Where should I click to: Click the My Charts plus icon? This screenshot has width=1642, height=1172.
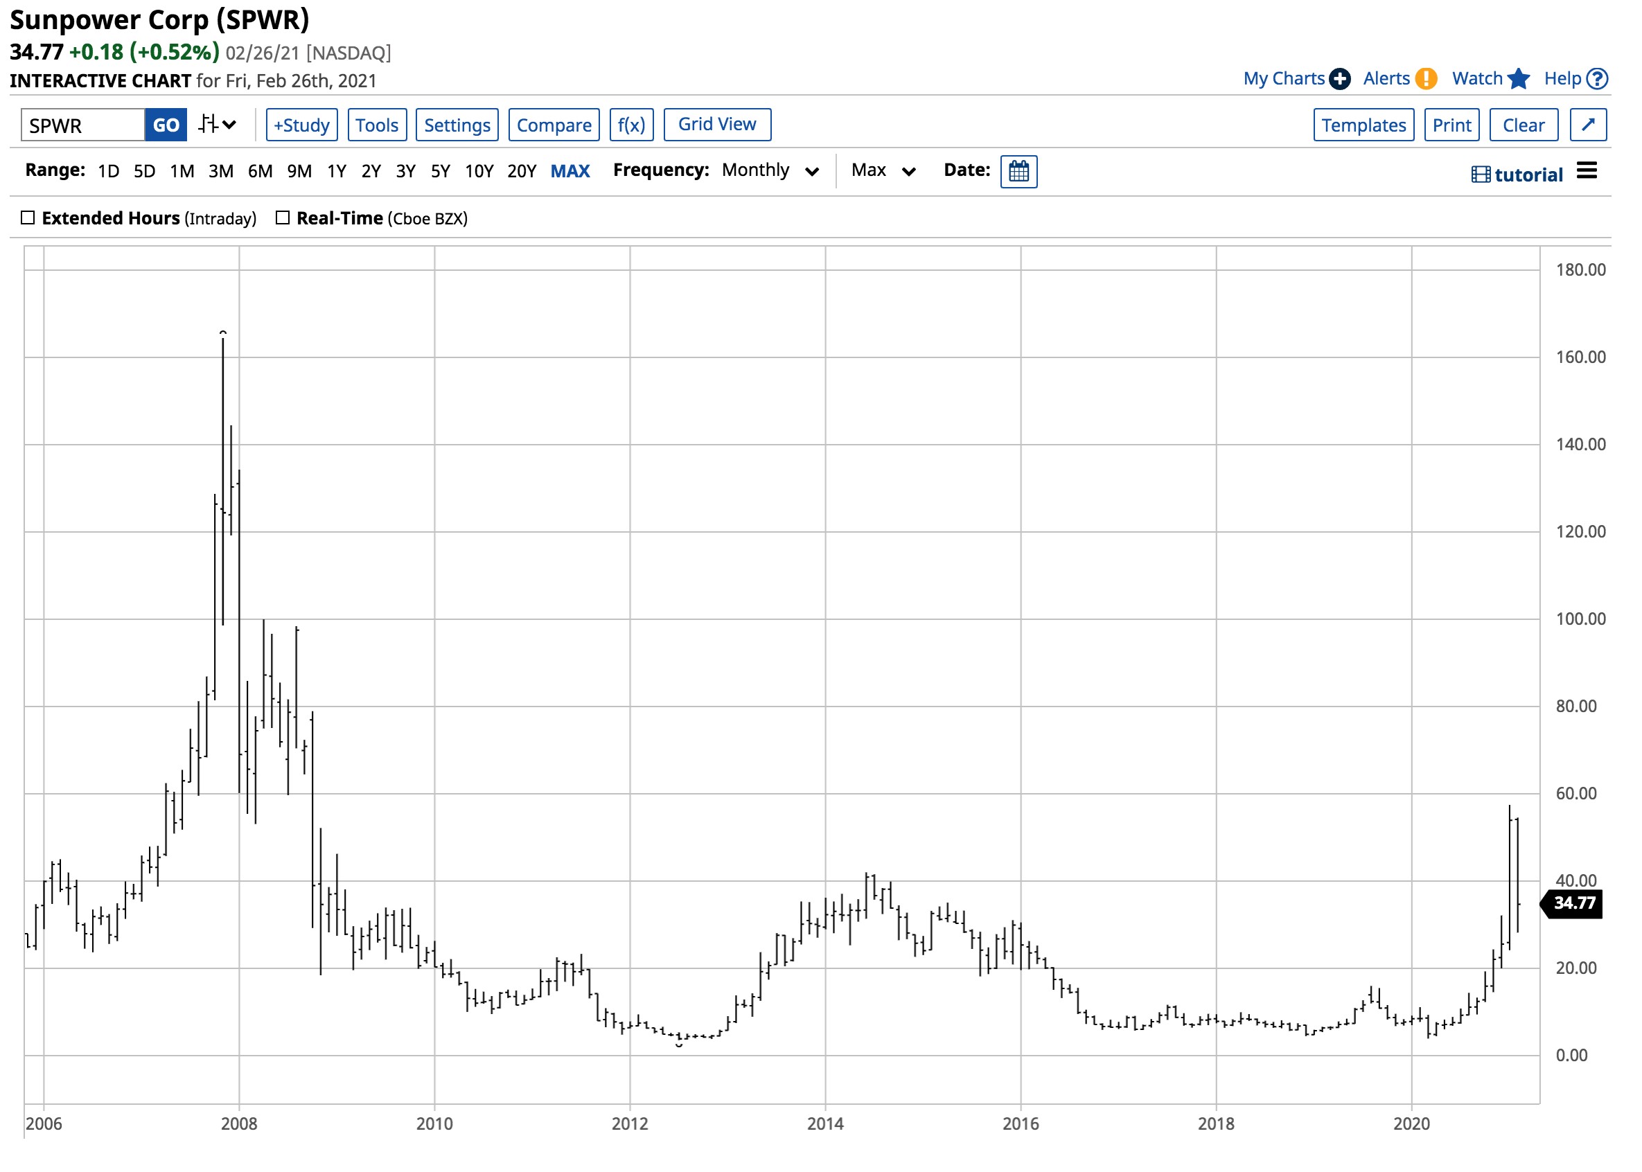[x=1339, y=79]
